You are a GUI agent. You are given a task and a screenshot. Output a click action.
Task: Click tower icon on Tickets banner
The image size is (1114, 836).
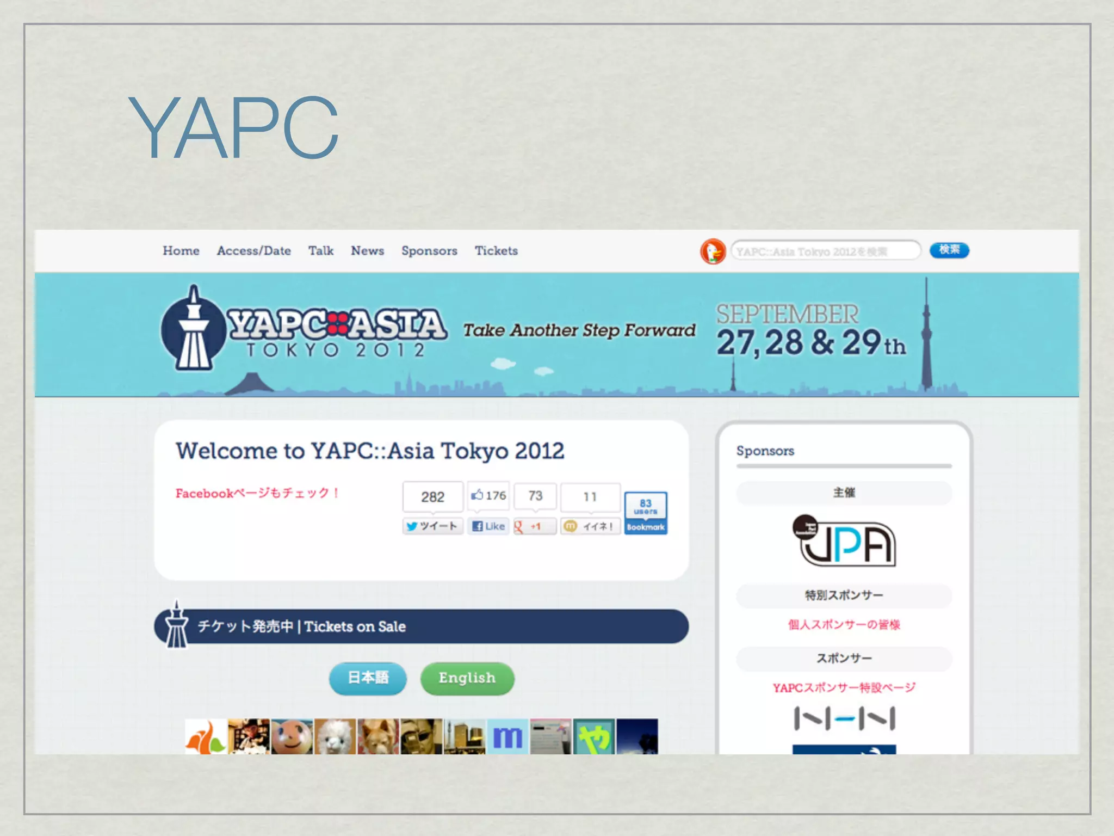pyautogui.click(x=176, y=625)
